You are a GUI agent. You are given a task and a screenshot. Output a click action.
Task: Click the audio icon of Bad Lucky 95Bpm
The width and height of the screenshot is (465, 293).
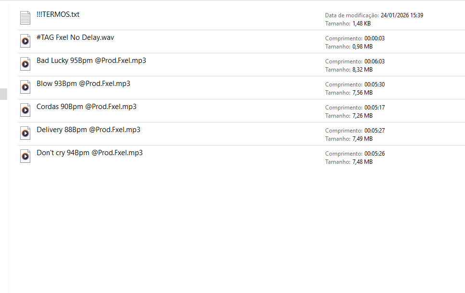click(x=25, y=64)
